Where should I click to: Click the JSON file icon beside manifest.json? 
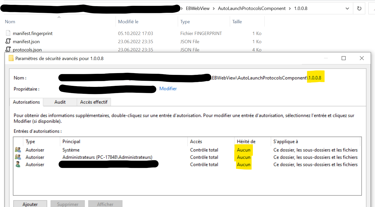click(x=8, y=41)
